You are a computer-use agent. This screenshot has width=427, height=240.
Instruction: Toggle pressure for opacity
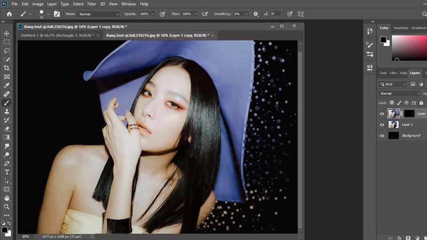(162, 14)
